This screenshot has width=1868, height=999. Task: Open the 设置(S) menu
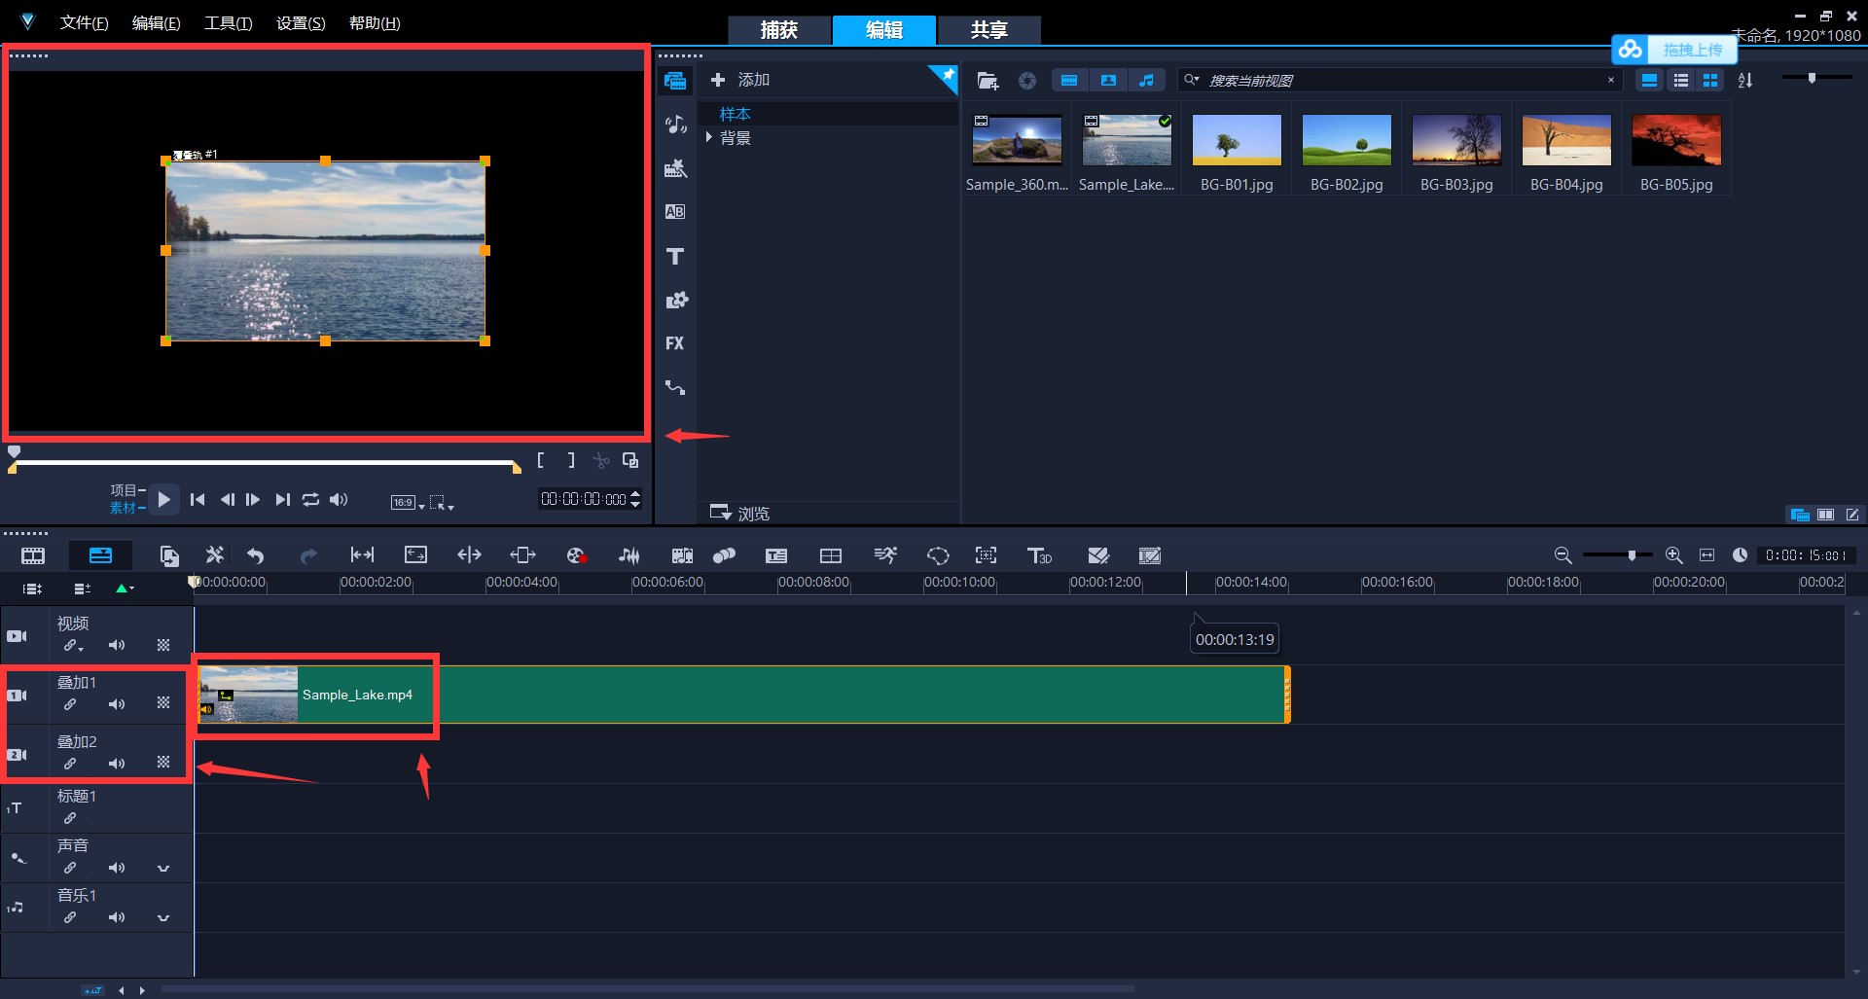tap(301, 23)
